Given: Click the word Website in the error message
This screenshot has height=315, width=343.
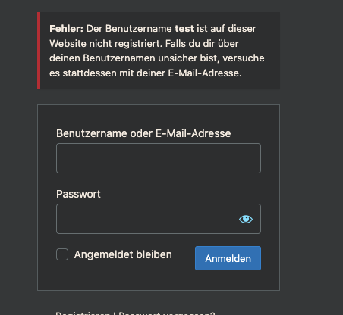Looking at the screenshot, I should 68,43.
